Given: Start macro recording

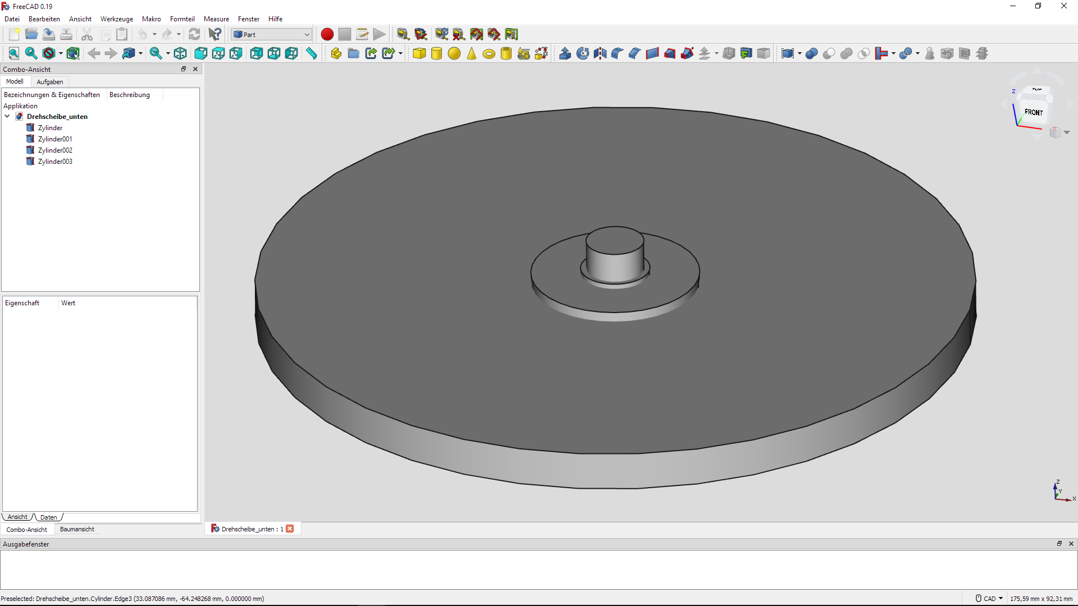Looking at the screenshot, I should pos(327,34).
